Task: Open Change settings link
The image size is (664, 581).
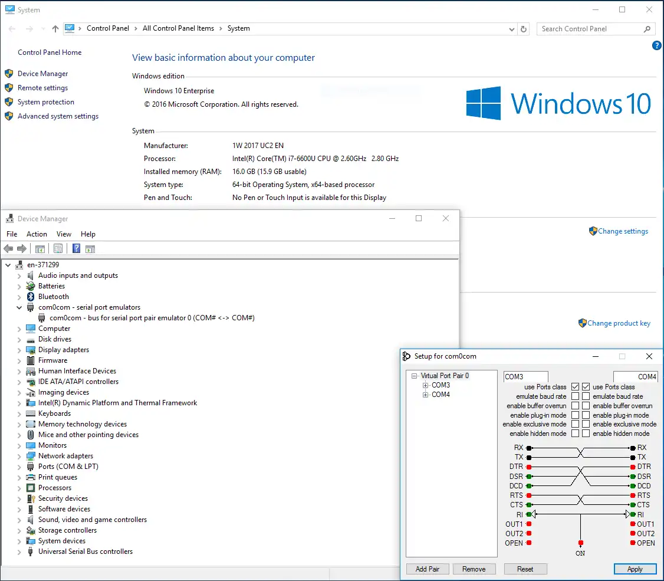Action: (623, 231)
